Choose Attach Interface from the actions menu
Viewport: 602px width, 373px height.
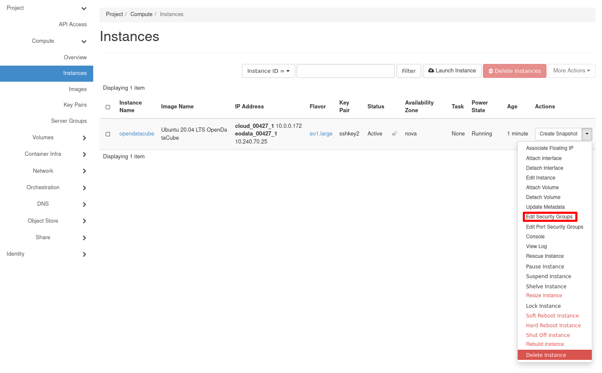coord(544,158)
